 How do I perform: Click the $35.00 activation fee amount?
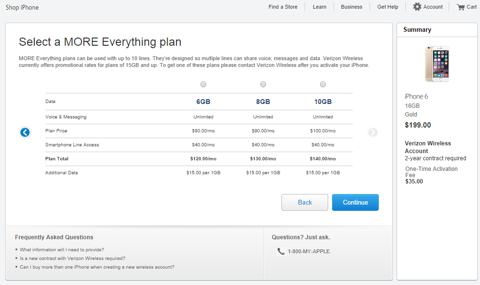pyautogui.click(x=414, y=181)
